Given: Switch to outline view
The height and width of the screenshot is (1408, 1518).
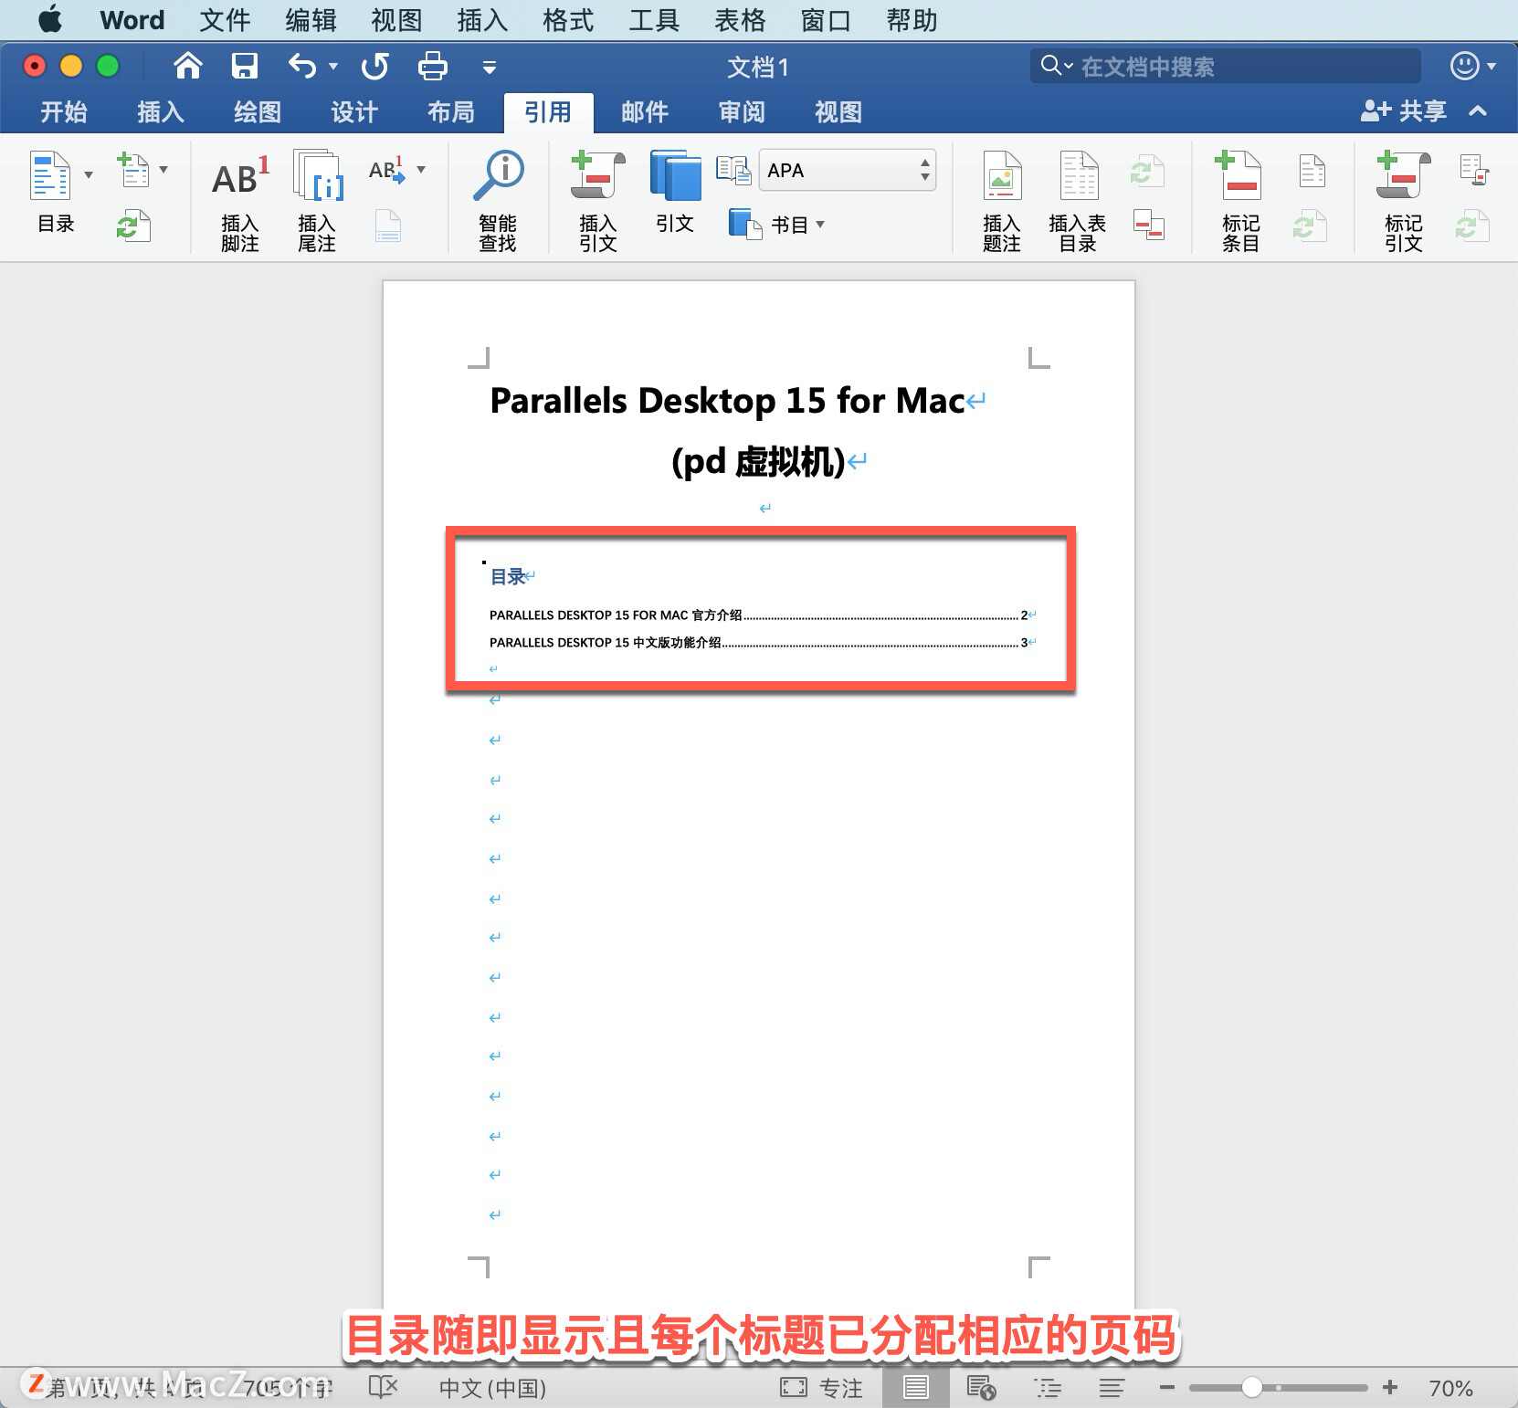Looking at the screenshot, I should click(1048, 1388).
